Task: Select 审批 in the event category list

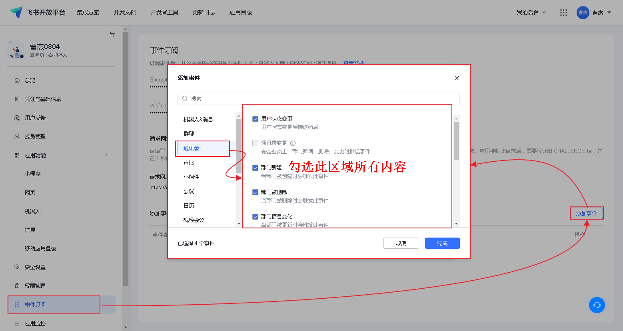Action: click(189, 163)
